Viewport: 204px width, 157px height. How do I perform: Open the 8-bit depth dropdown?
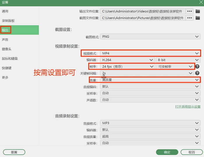[x=178, y=60]
